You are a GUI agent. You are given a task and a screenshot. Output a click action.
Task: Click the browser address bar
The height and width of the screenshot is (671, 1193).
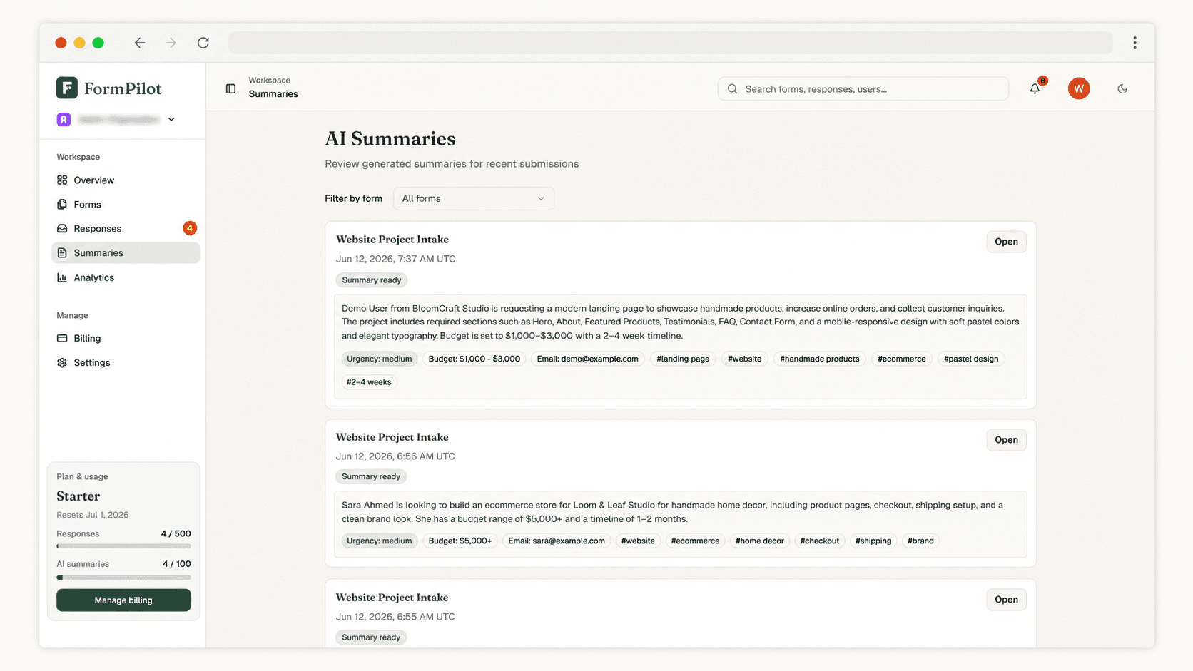coord(670,43)
